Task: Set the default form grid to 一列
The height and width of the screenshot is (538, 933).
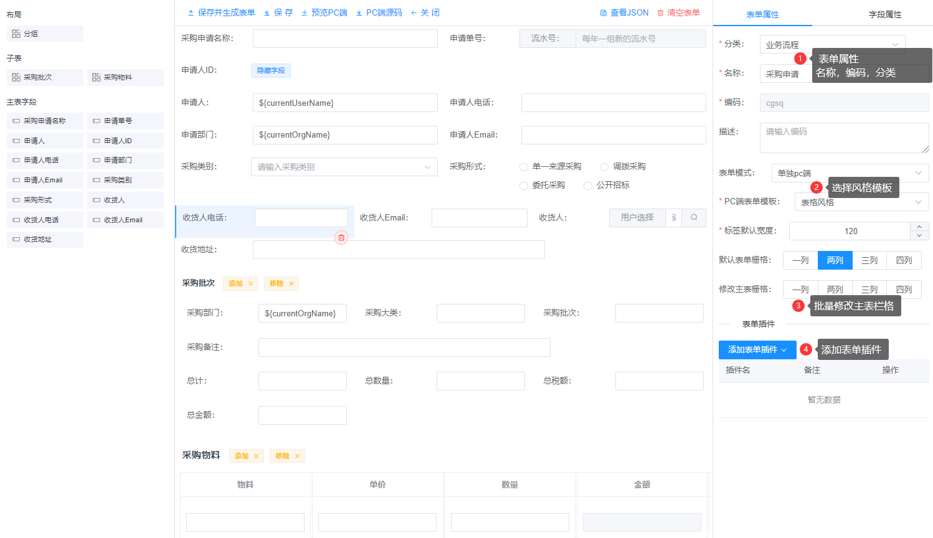Action: tap(800, 260)
